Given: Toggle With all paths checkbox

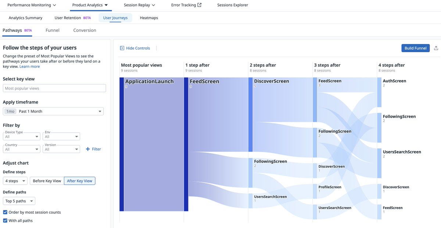Looking at the screenshot, I should click(5, 221).
